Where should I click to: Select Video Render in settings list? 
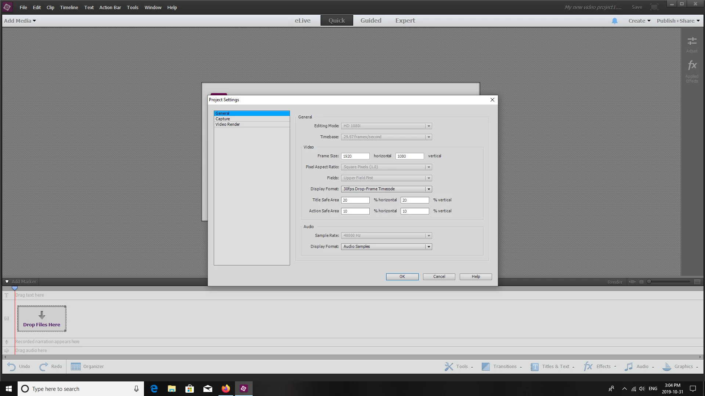[228, 124]
